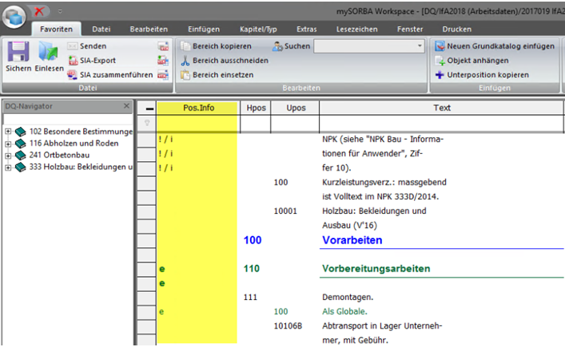Screen dimensions: 565x347
Task: Select the blue Vorarbeiten heading row
Action: coord(352,240)
